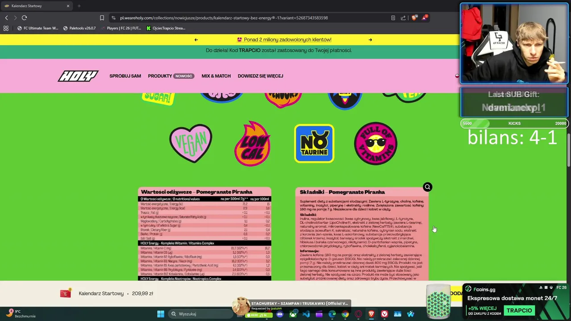Open the Brave Shields lion icon

414,18
